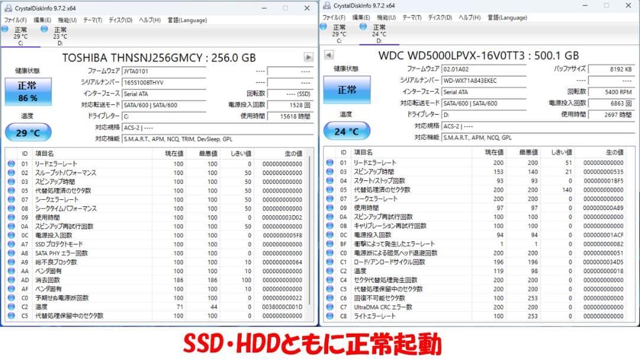Click the 生の値 column header in right window
The image size is (640, 359).
click(x=601, y=152)
